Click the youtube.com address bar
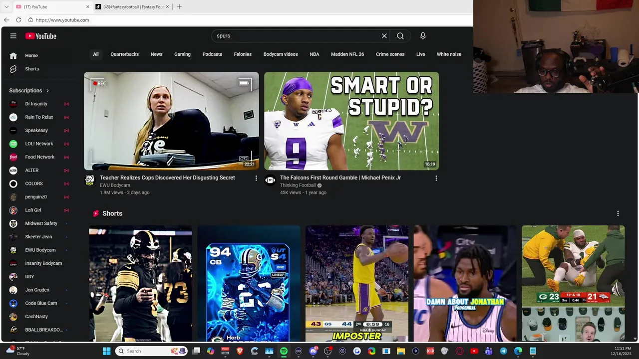 click(250, 20)
